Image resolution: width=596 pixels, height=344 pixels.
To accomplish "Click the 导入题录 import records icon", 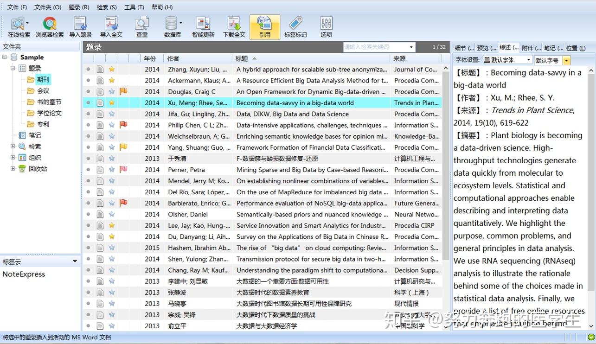I will tap(80, 27).
